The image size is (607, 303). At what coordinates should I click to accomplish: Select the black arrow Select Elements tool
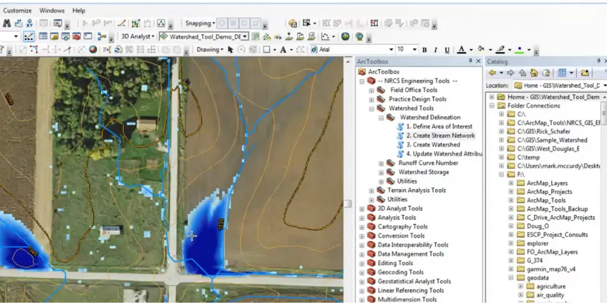pos(231,50)
